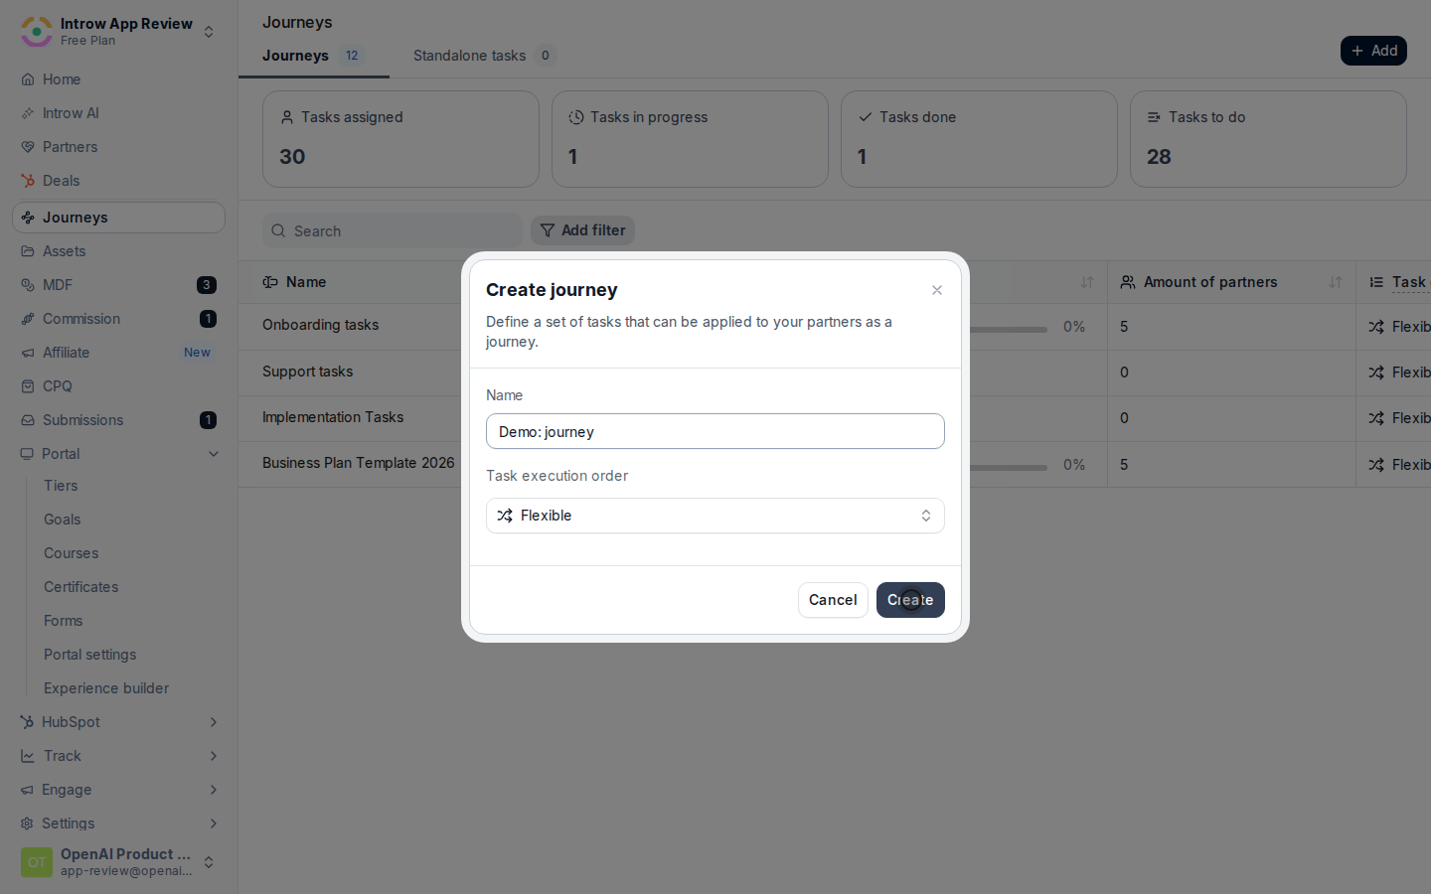Click the Create button
Viewport: 1431px width, 894px height.
(910, 600)
